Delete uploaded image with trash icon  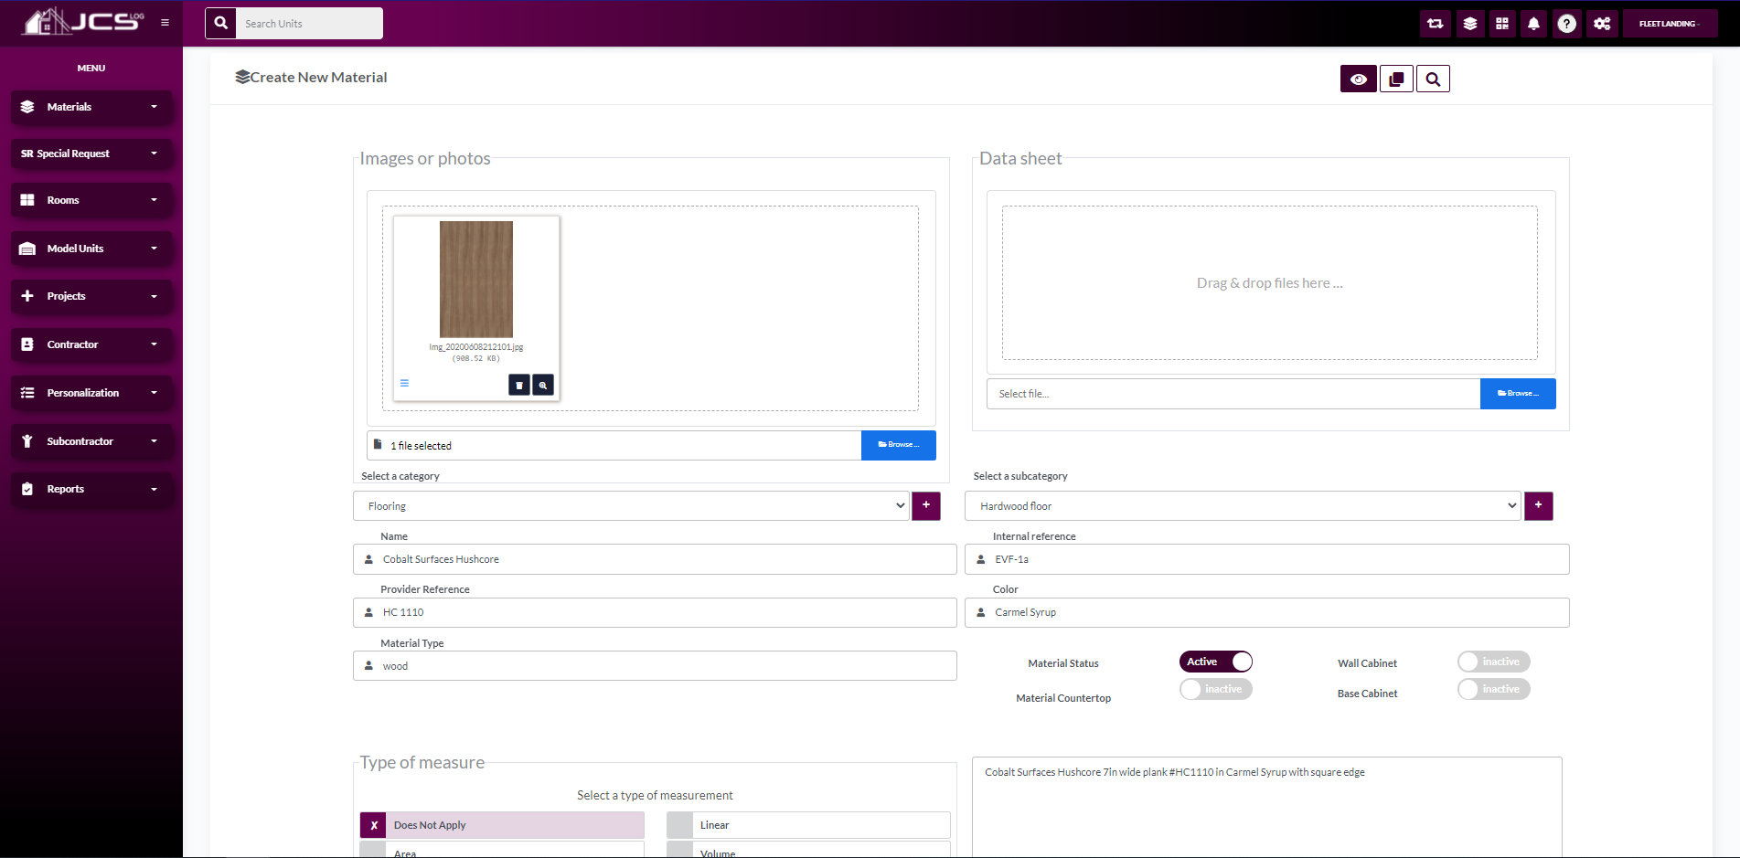click(x=518, y=386)
